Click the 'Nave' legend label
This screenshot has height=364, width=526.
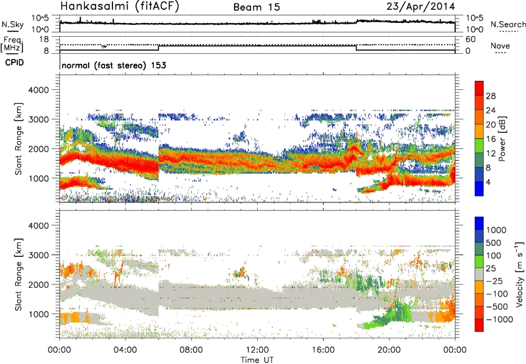coord(500,45)
